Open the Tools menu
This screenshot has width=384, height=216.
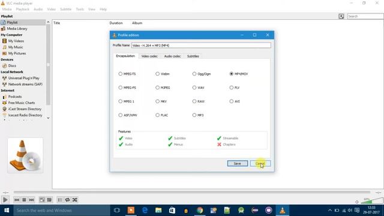80,10
